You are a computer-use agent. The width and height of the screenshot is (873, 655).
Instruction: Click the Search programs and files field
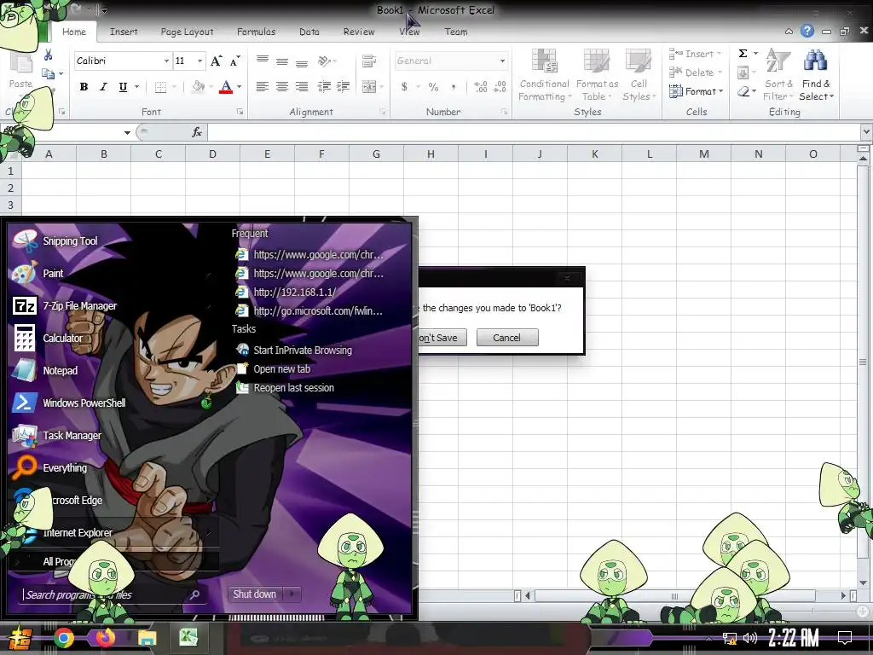(x=112, y=594)
